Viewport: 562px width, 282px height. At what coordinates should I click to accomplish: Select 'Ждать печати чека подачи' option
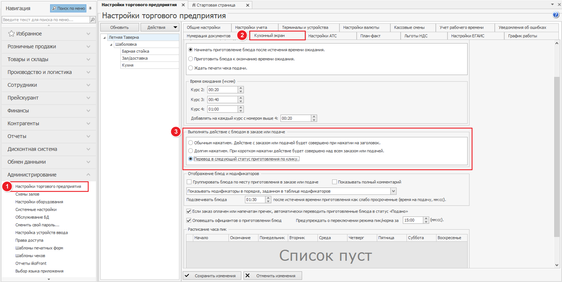(190, 68)
